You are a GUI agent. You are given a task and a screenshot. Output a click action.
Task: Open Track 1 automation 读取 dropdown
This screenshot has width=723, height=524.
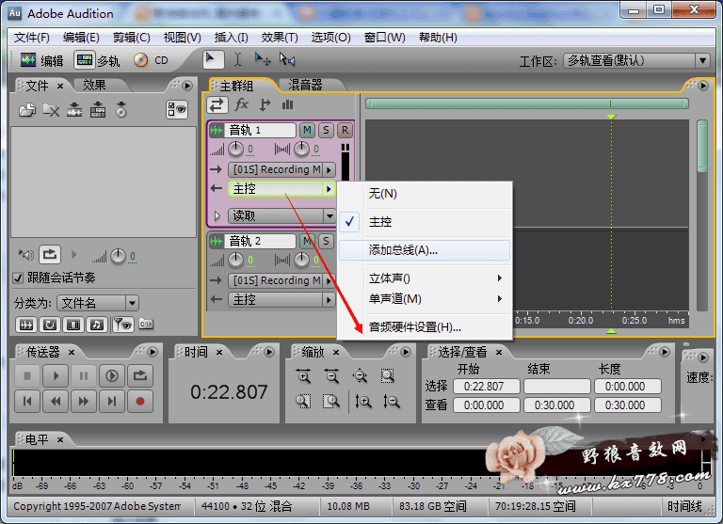[x=329, y=215]
